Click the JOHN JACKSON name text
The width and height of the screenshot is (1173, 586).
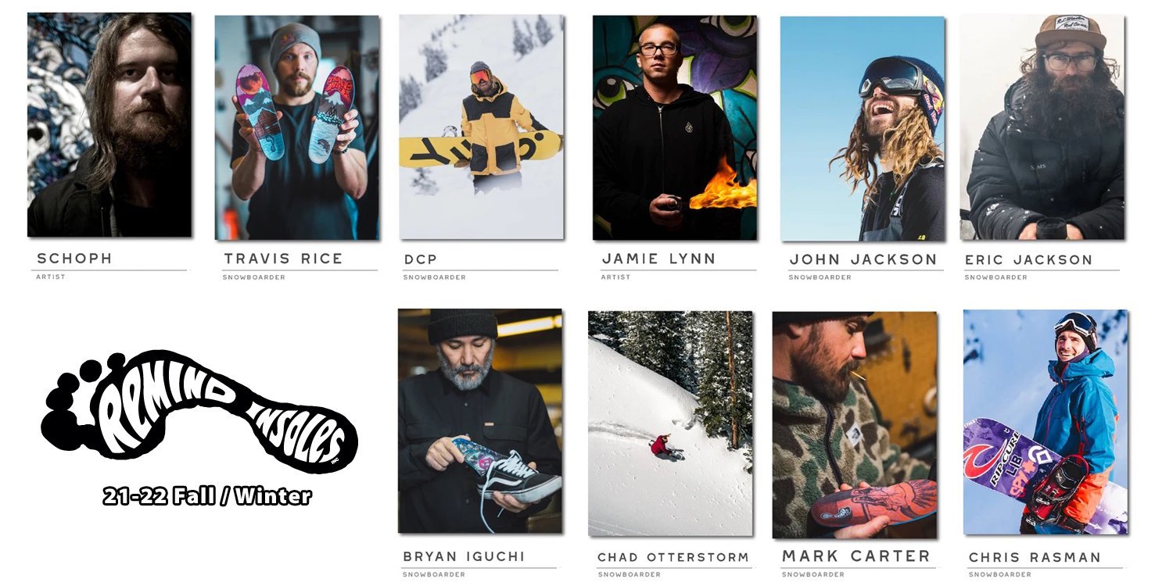[863, 259]
